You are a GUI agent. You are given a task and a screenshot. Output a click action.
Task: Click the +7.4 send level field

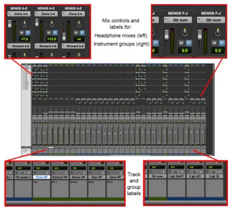click(x=25, y=39)
